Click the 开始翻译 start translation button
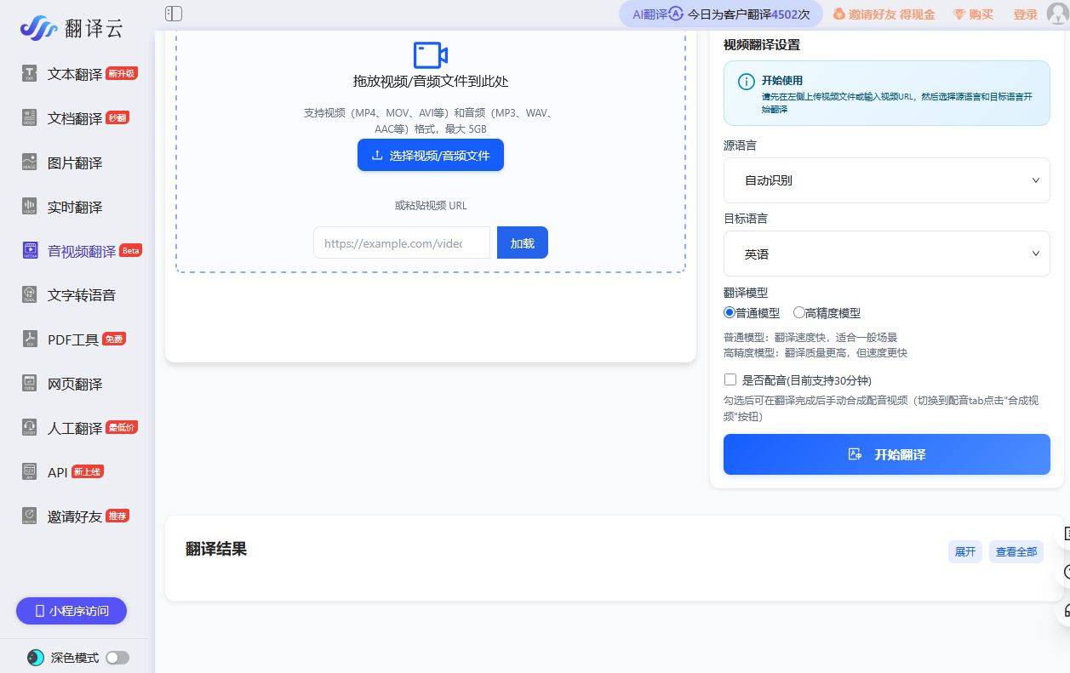The height and width of the screenshot is (673, 1070). pos(886,454)
